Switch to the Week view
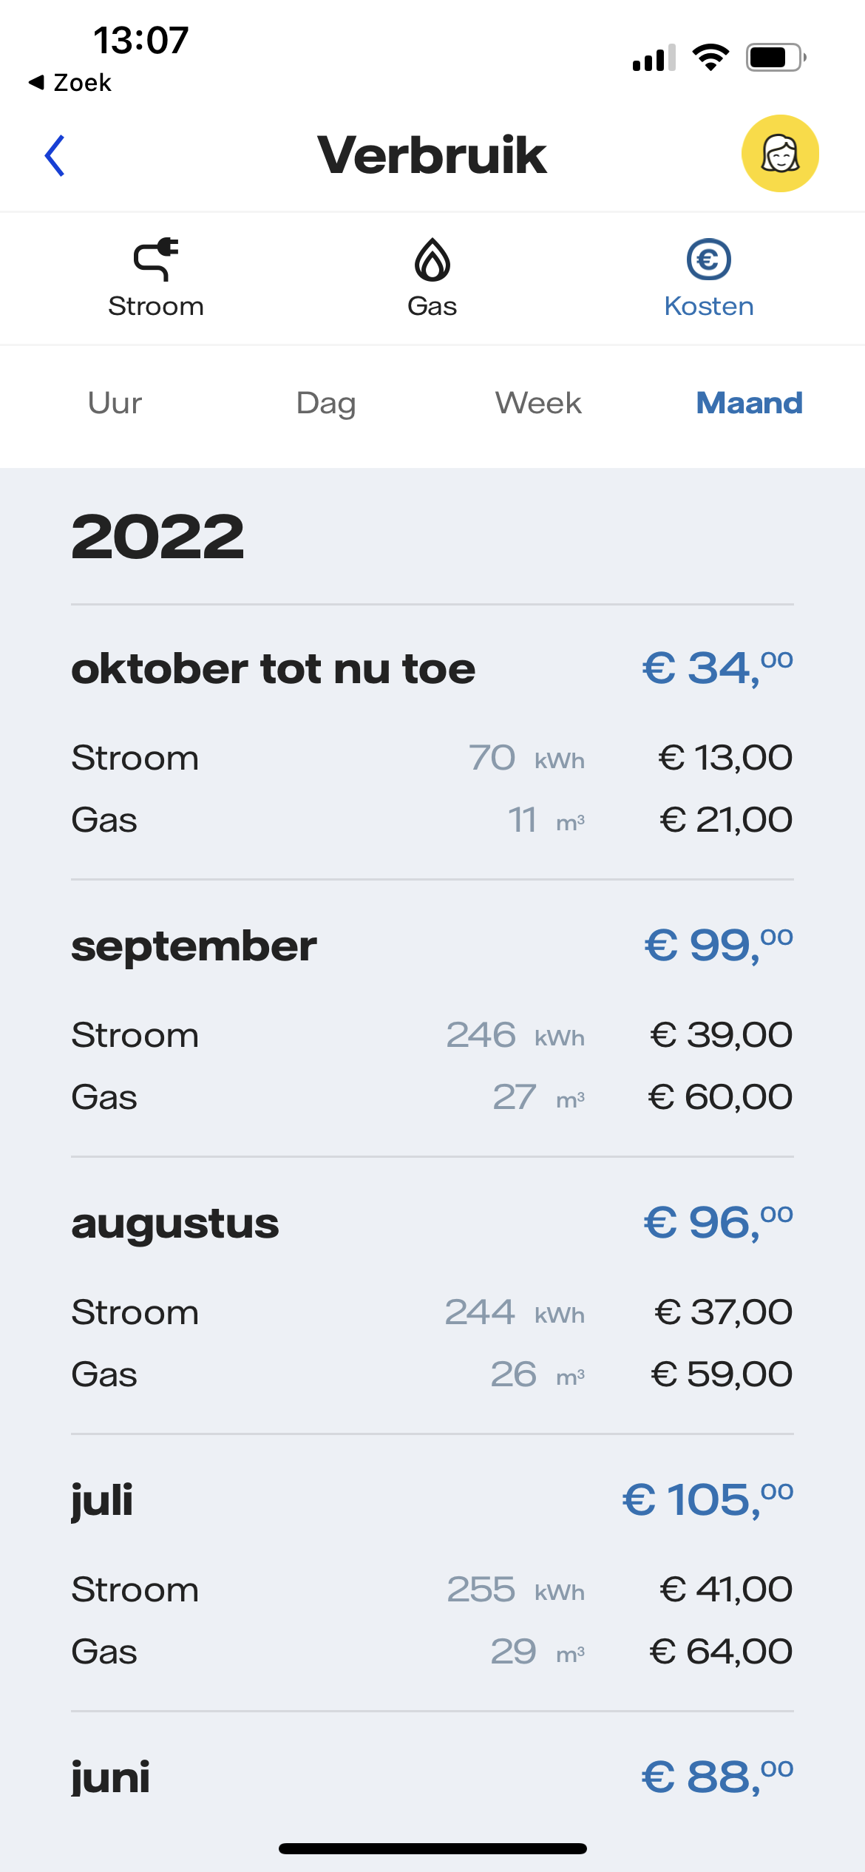The height and width of the screenshot is (1872, 865). [538, 404]
